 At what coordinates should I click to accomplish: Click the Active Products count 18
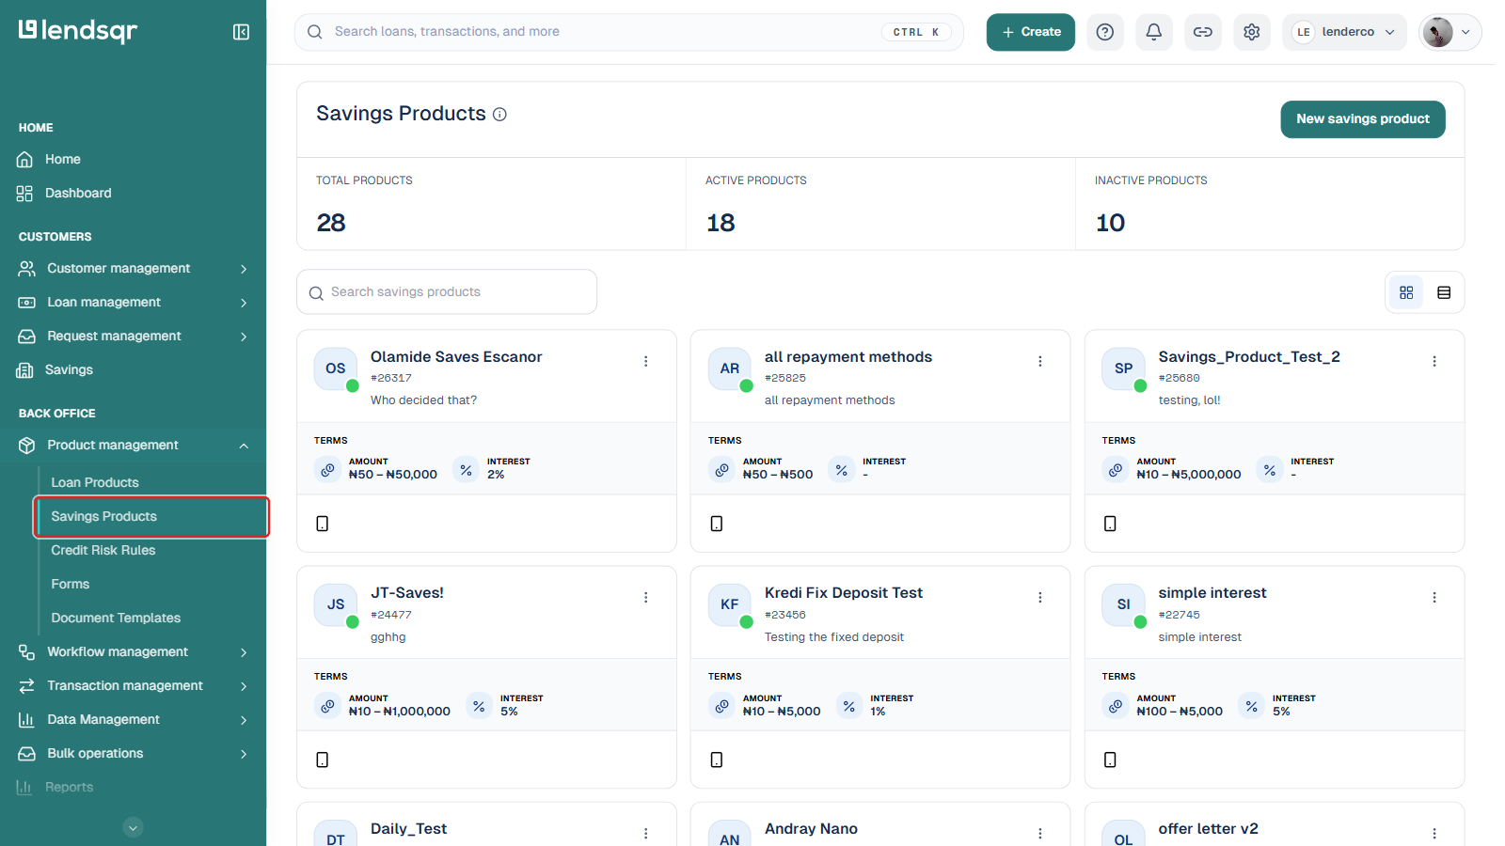[x=721, y=223]
